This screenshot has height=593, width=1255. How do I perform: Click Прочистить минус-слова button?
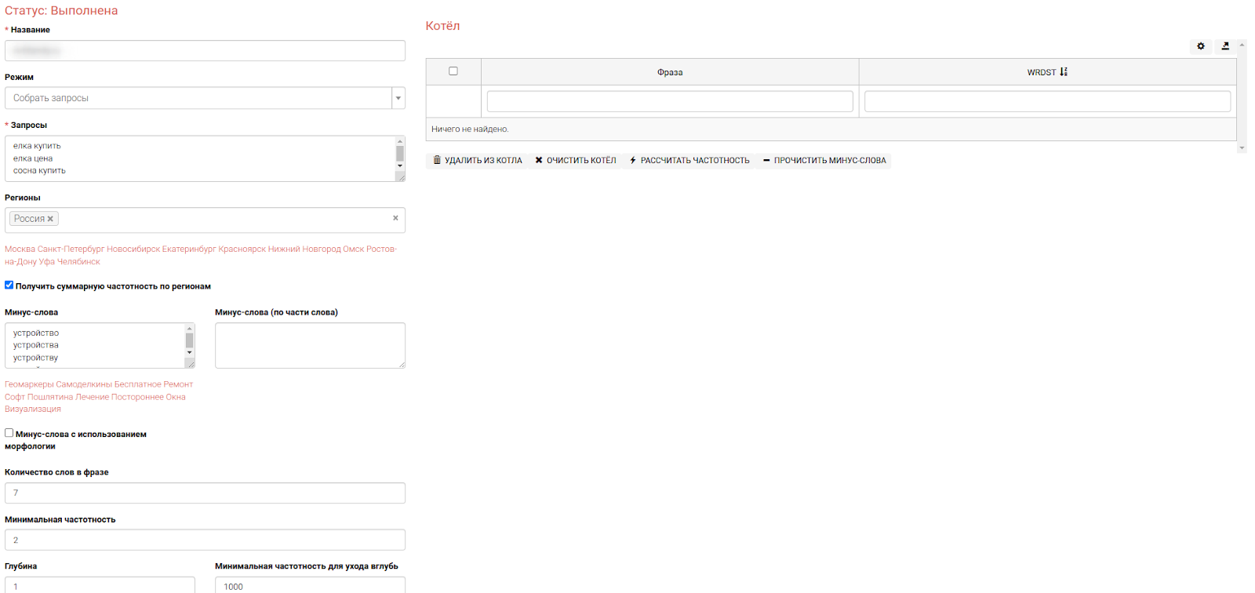[x=824, y=161]
